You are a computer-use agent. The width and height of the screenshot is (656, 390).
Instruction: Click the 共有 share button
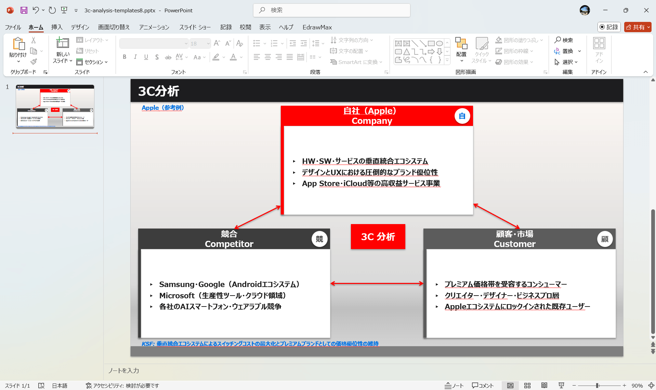click(x=638, y=27)
